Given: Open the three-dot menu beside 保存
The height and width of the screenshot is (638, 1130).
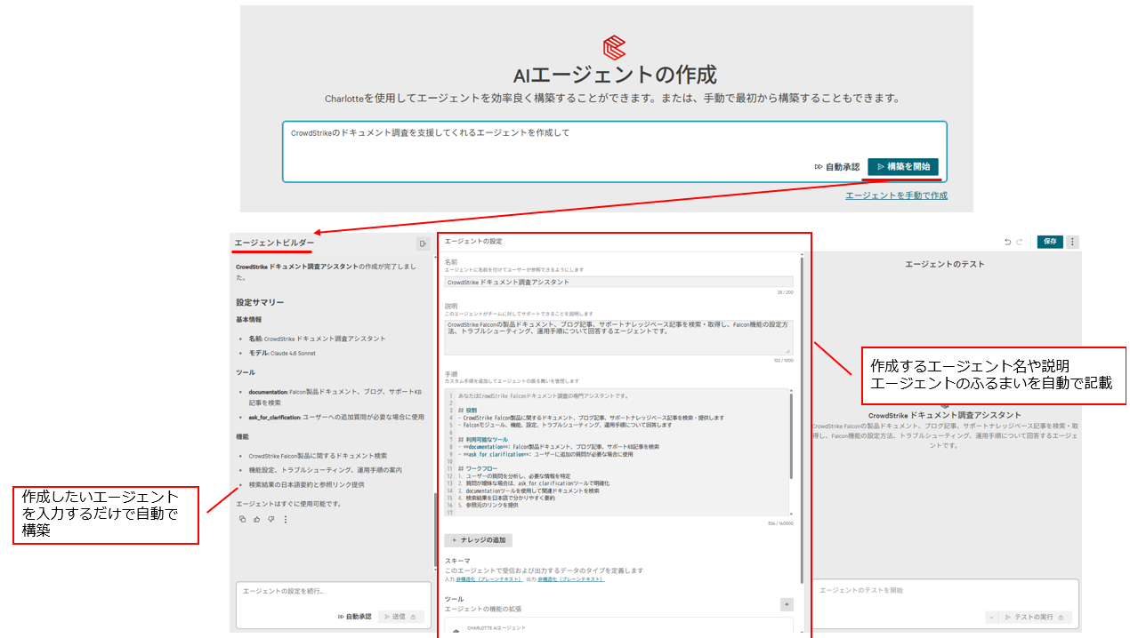Looking at the screenshot, I should pyautogui.click(x=1073, y=242).
